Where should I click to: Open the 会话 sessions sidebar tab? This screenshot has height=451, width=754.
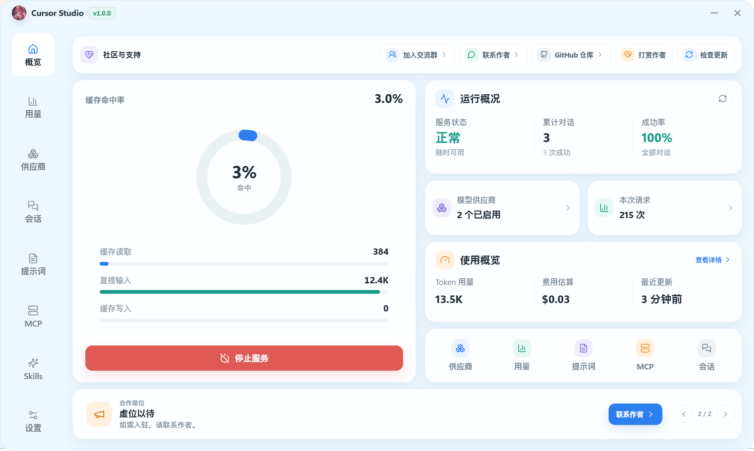click(33, 212)
